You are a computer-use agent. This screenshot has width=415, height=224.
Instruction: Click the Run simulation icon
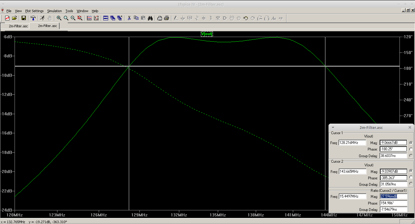[42, 18]
